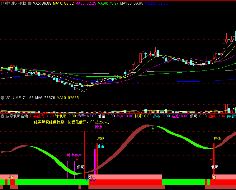
Task: Click the MA5: 86.89 label
Action: (x=42, y=3)
